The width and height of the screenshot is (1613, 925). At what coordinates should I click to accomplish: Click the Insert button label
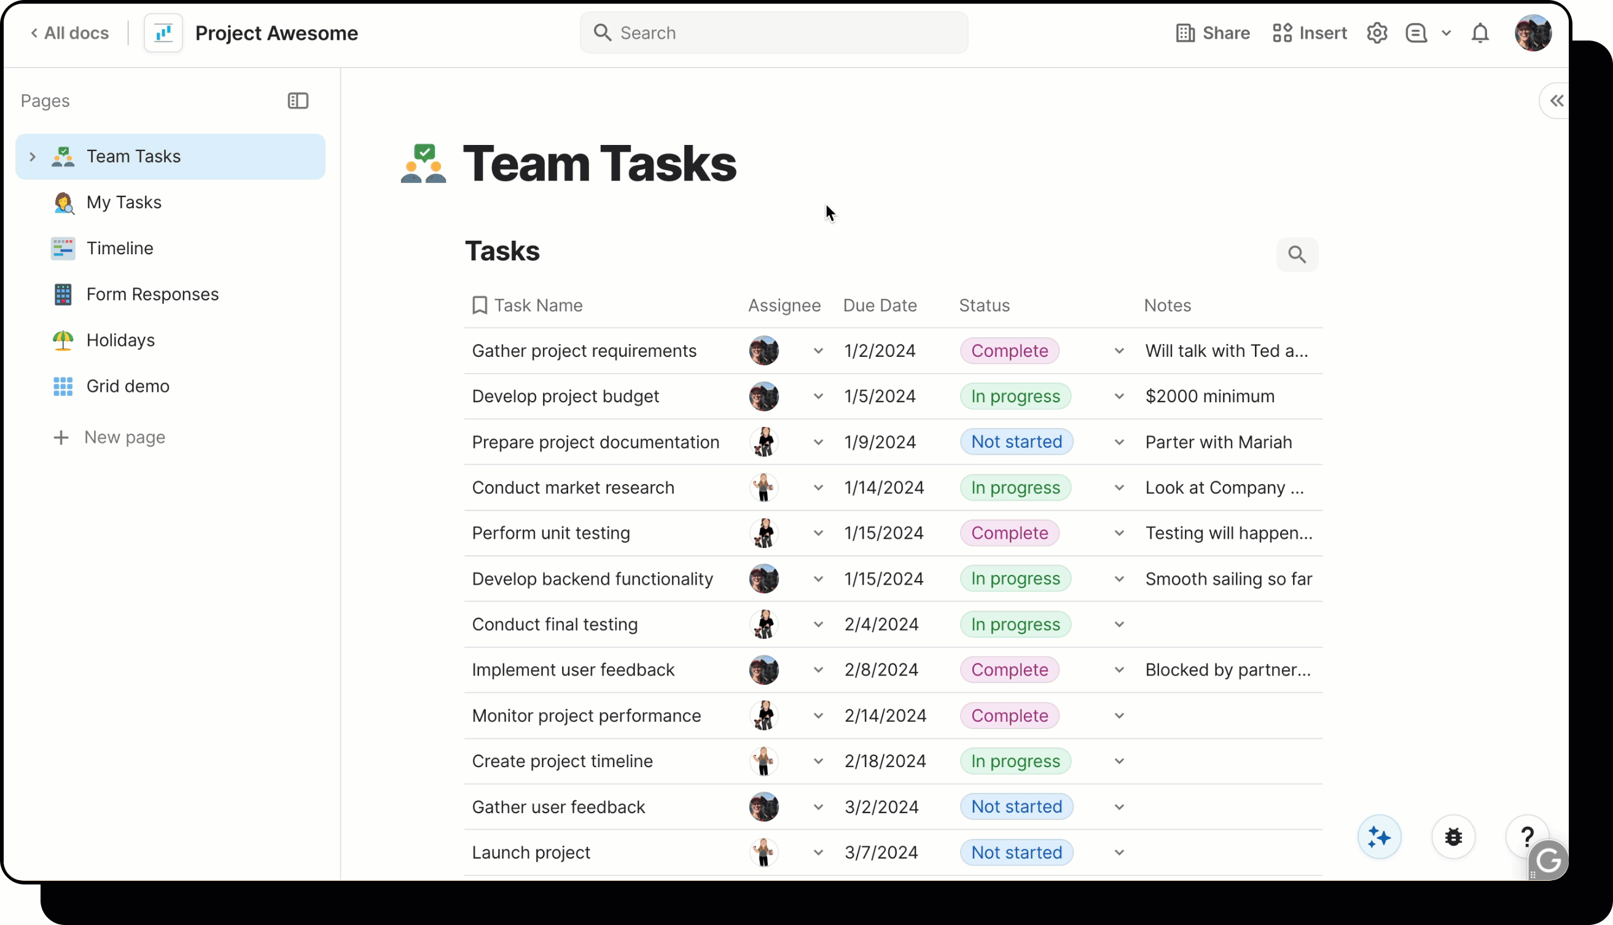[1322, 33]
